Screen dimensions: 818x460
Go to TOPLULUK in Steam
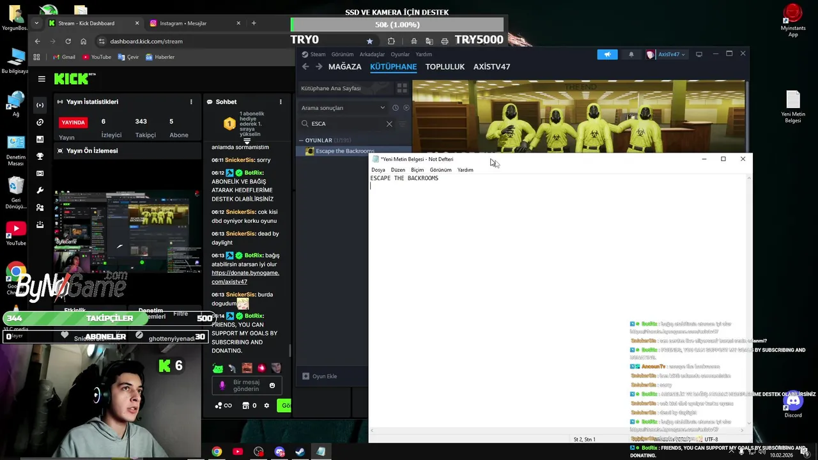click(x=445, y=66)
